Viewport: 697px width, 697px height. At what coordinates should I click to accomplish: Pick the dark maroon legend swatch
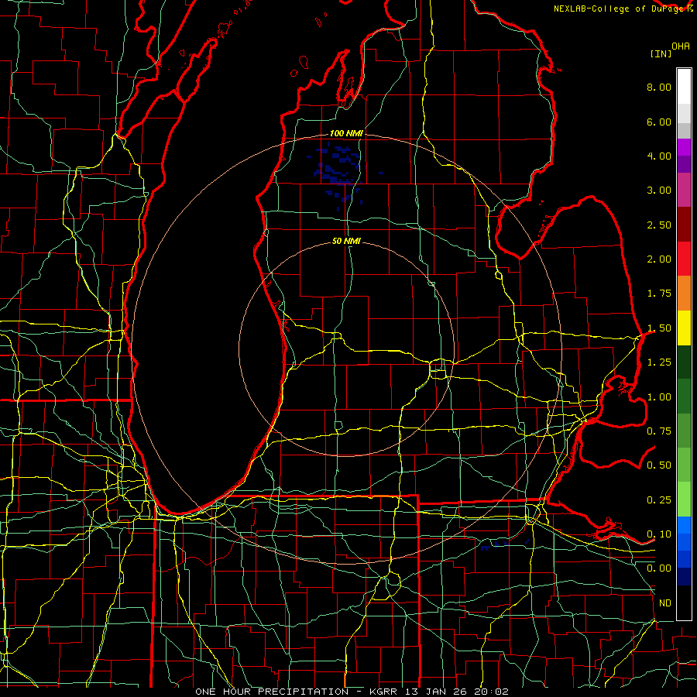[684, 225]
